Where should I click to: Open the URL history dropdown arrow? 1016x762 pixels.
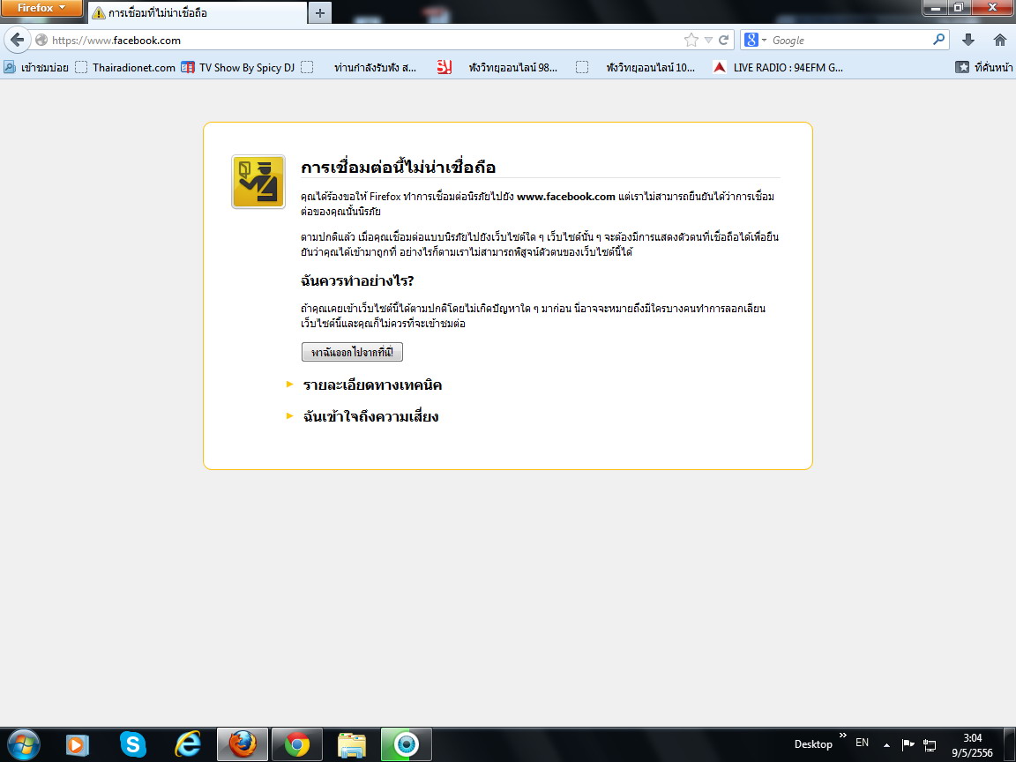click(x=708, y=41)
